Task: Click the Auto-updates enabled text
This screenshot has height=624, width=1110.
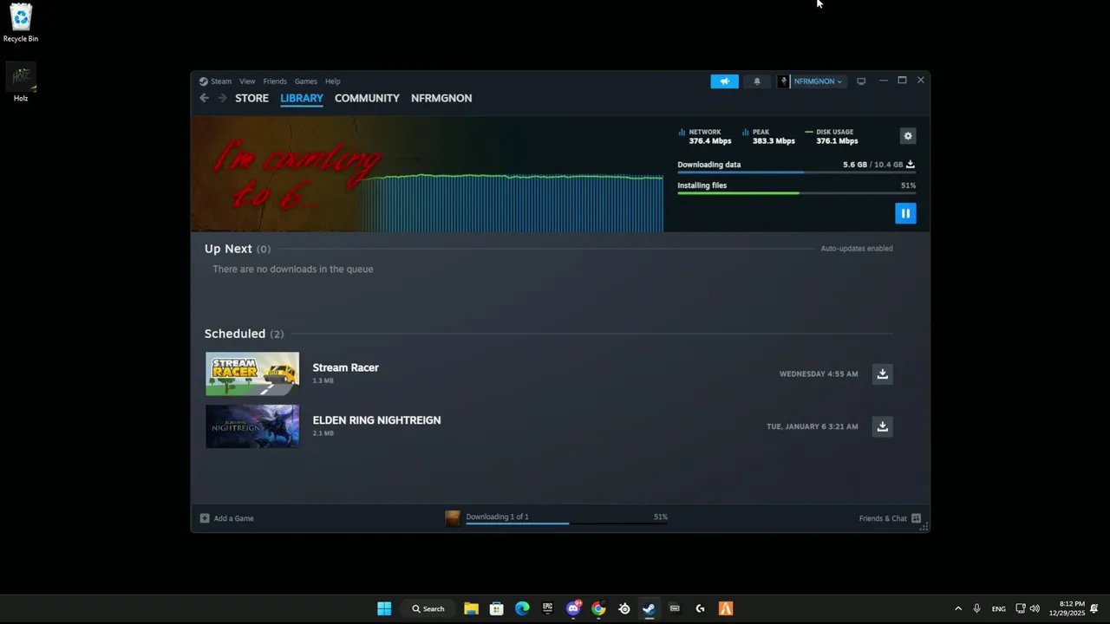Action: pos(857,249)
